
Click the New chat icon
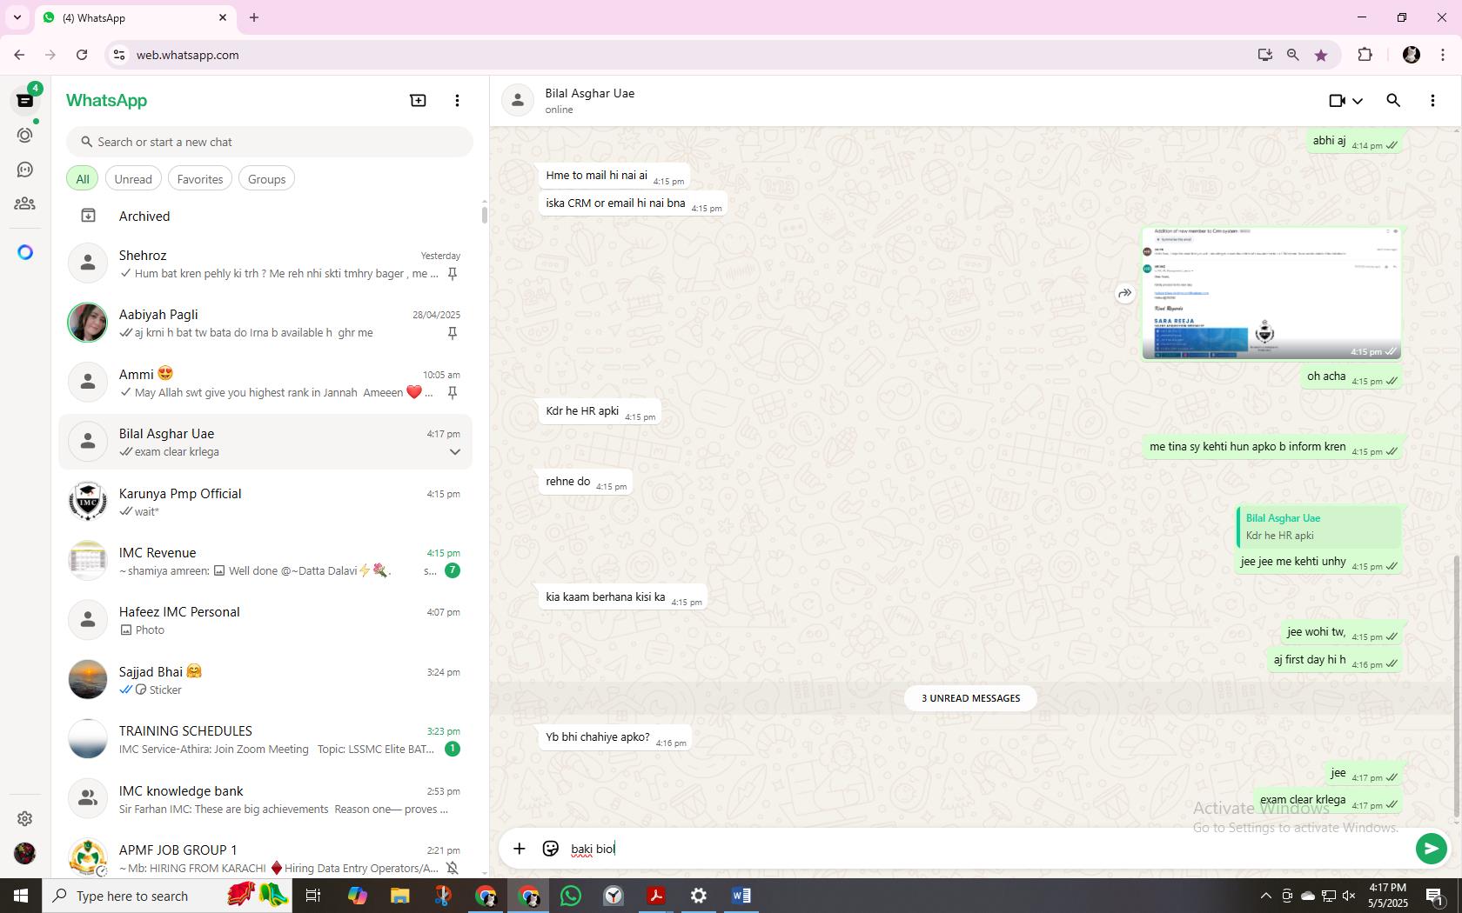(x=418, y=101)
